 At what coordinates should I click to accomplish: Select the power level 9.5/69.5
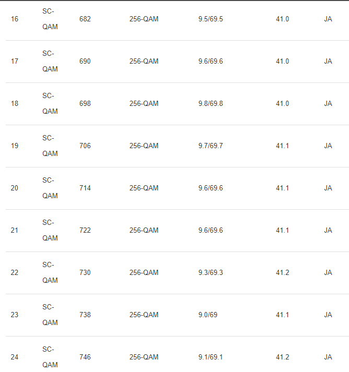coord(211,19)
